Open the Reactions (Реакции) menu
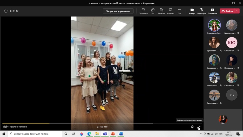Viewport: 243px width, 137px height. (161, 11)
